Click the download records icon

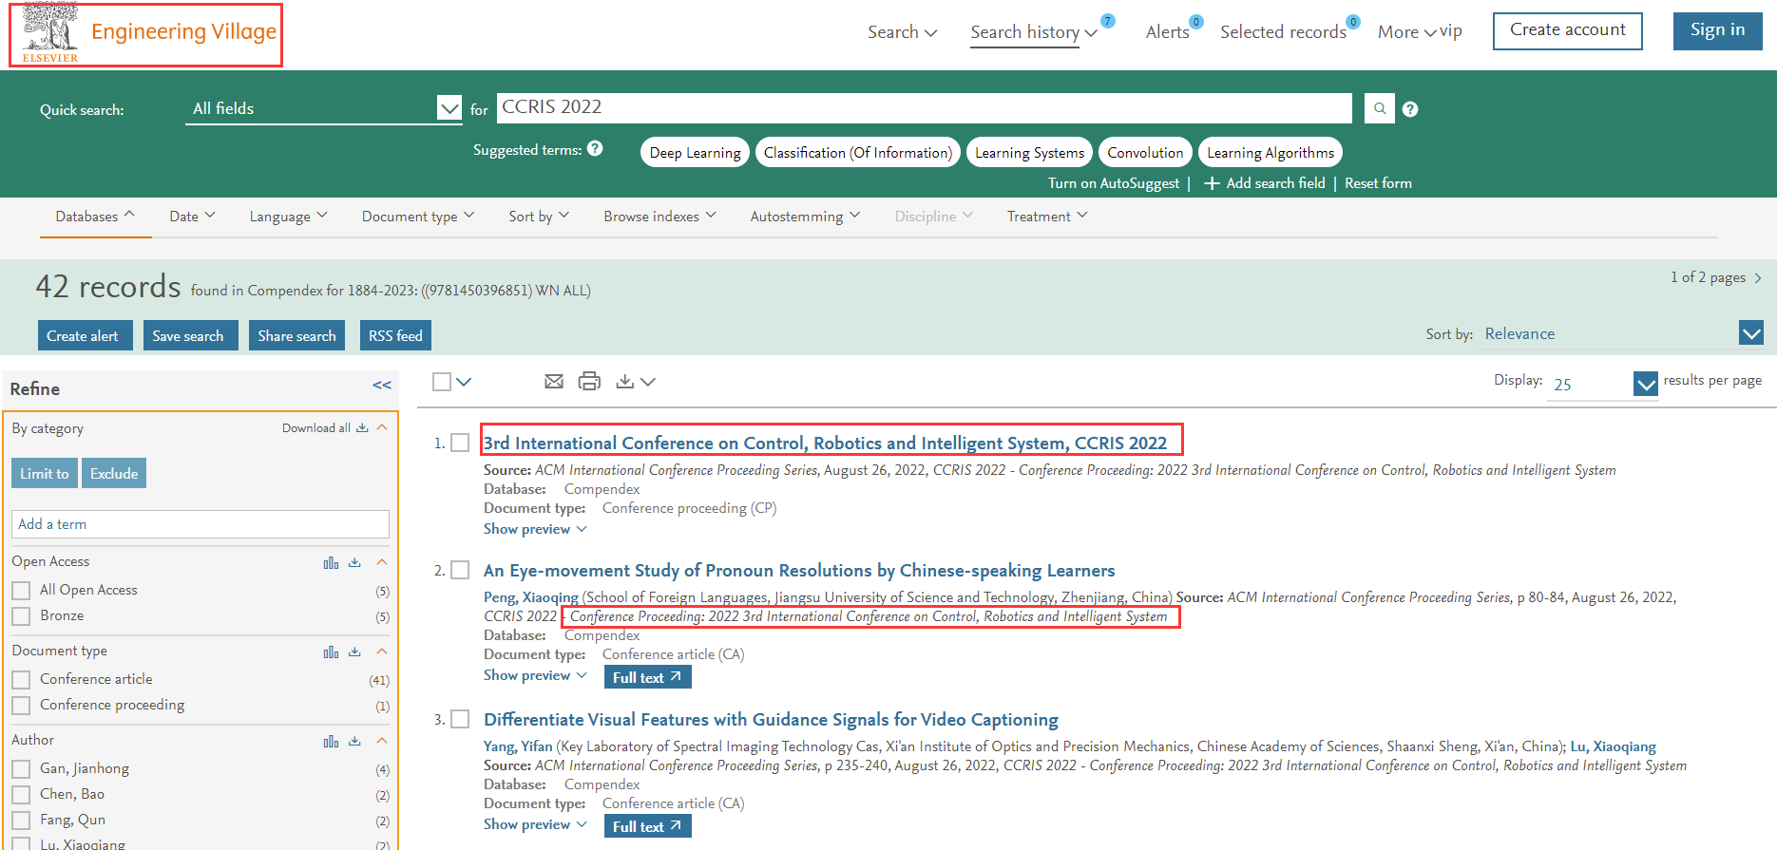624,382
